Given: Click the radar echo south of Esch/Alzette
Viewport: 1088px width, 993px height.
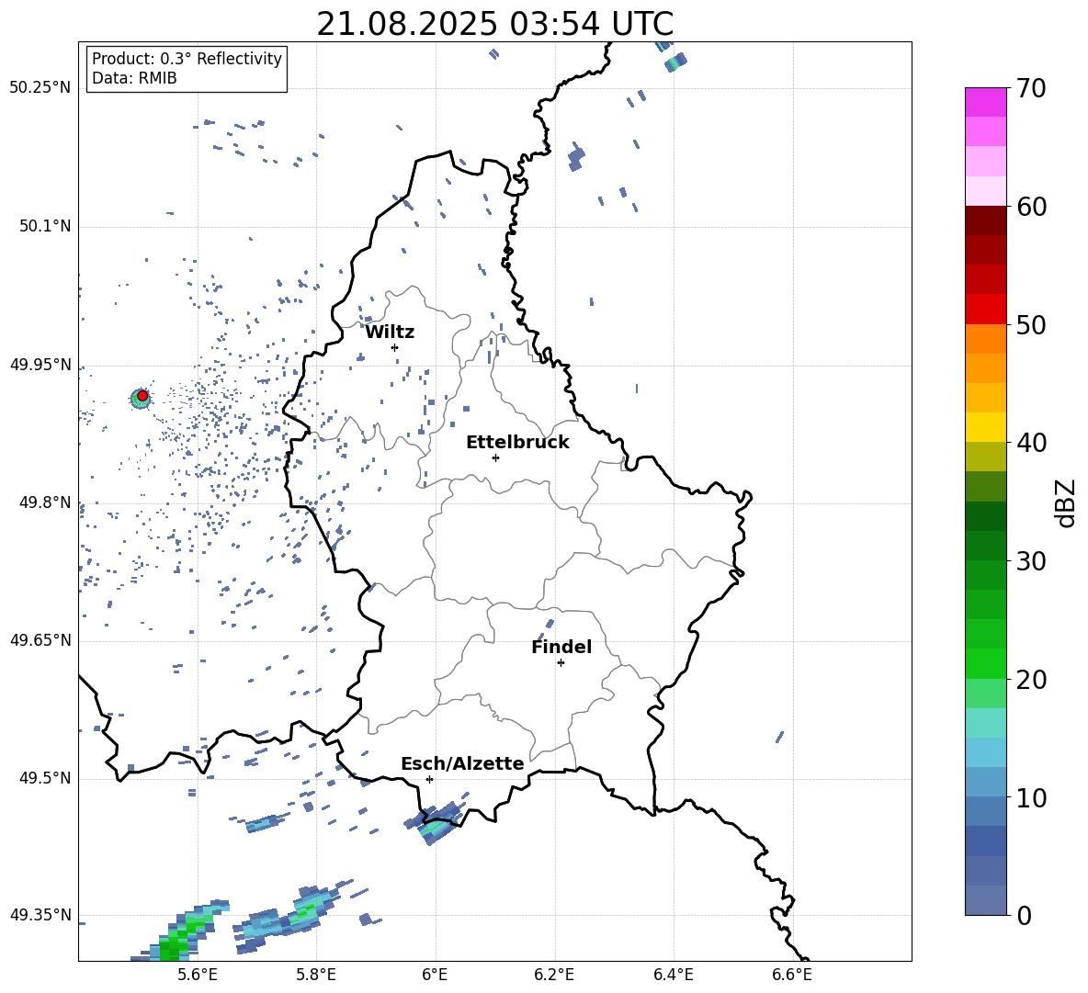Looking at the screenshot, I should tap(436, 822).
